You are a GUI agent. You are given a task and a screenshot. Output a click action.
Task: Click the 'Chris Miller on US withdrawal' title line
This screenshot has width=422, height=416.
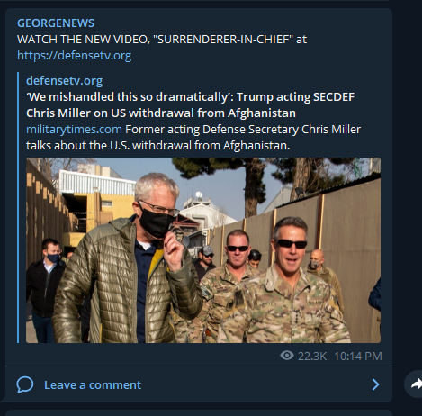point(161,113)
